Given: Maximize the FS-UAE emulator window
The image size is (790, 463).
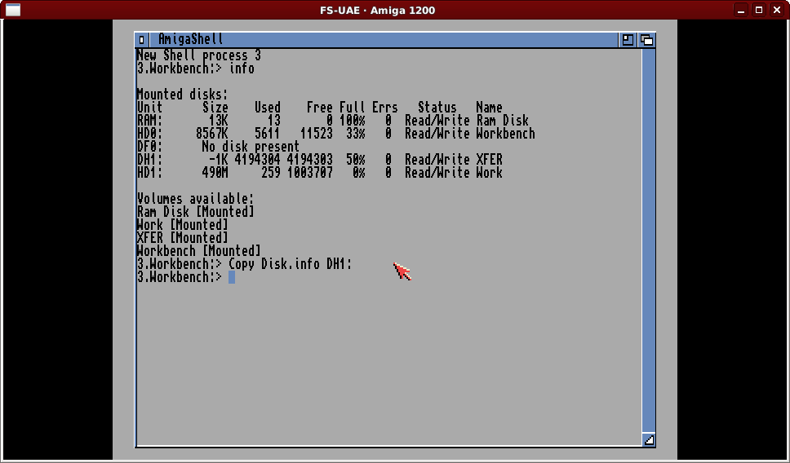Looking at the screenshot, I should (759, 10).
